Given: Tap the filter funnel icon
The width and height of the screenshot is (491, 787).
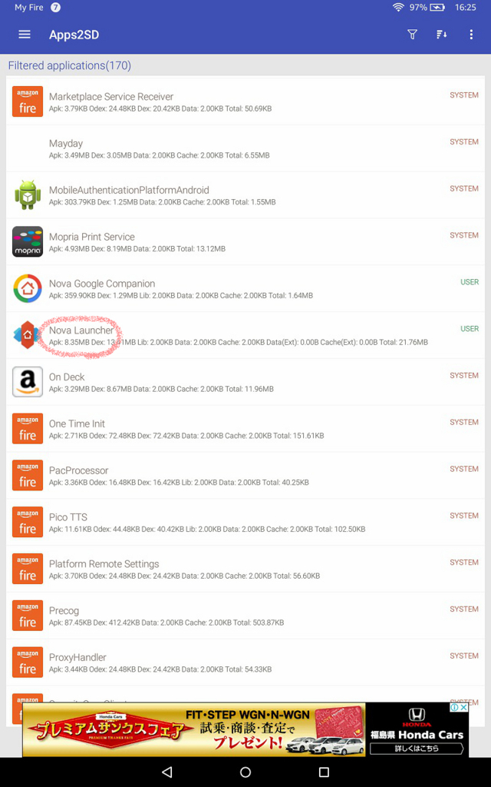Looking at the screenshot, I should 412,35.
